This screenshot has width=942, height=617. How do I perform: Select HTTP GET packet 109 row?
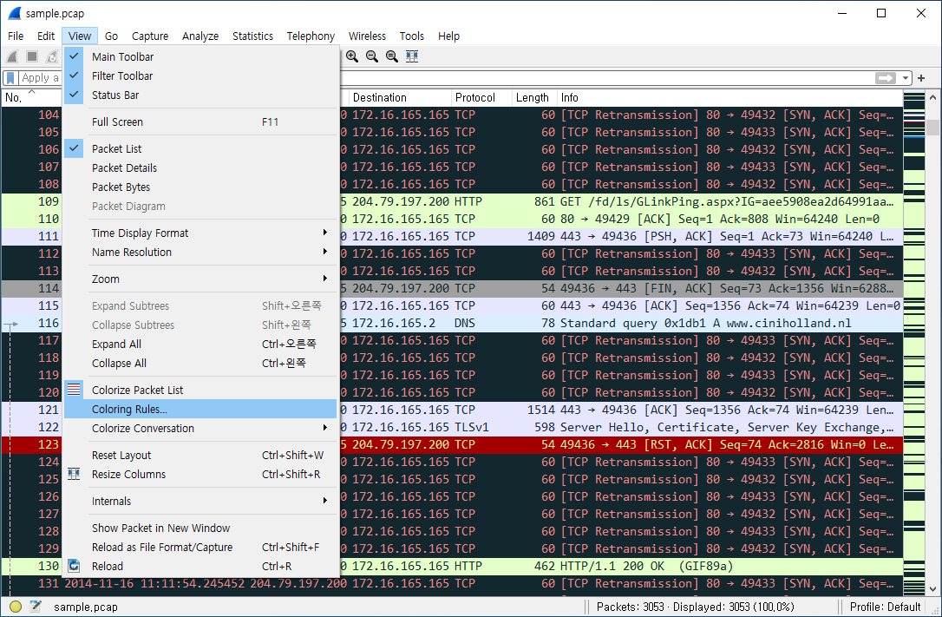coord(452,201)
